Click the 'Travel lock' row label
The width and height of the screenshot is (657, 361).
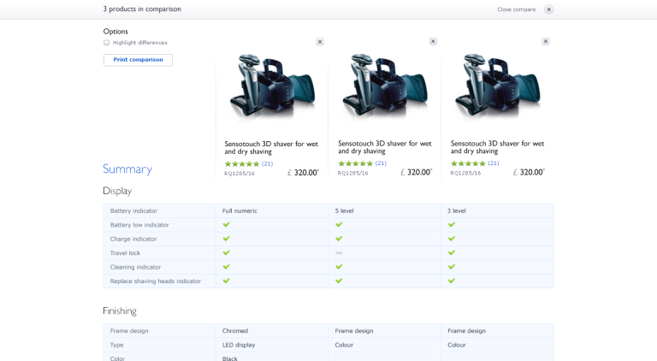point(125,253)
